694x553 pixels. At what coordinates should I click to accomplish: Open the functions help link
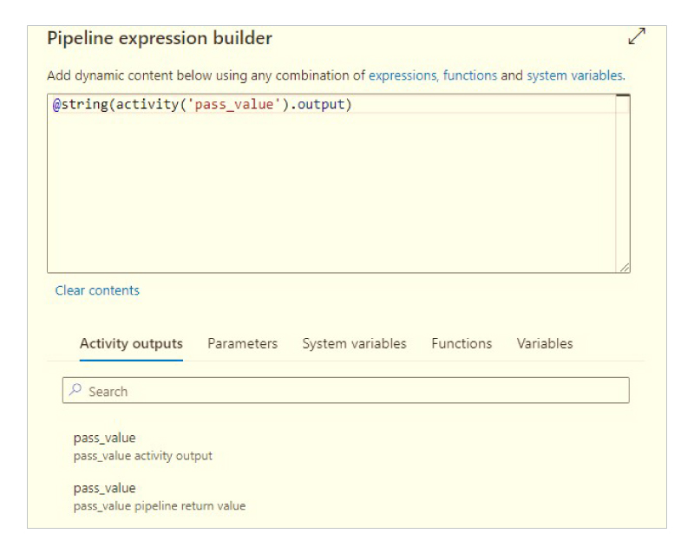[470, 75]
